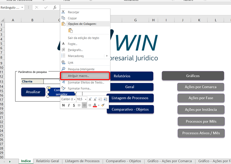Select column G header
Screen dimensions: 231x164
135,20
